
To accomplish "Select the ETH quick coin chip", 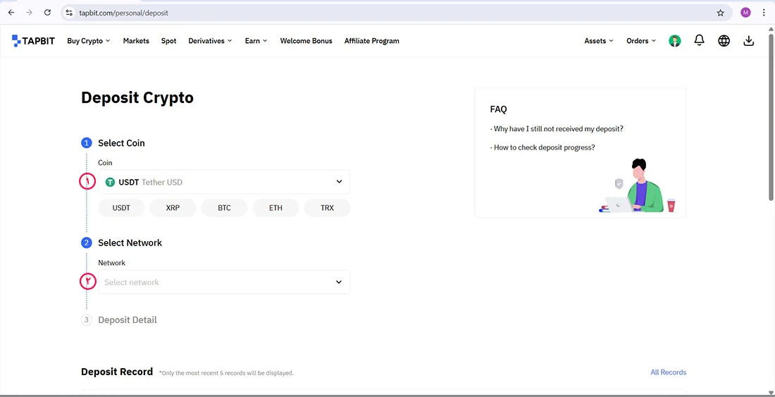I will click(x=275, y=208).
